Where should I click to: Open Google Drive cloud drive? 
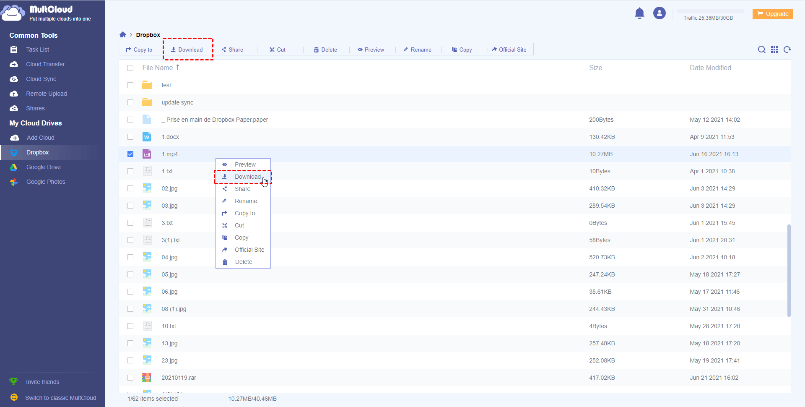pos(43,167)
